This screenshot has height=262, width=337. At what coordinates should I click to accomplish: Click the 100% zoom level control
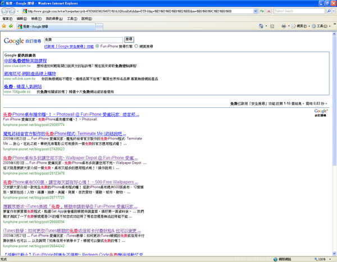coord(320,259)
